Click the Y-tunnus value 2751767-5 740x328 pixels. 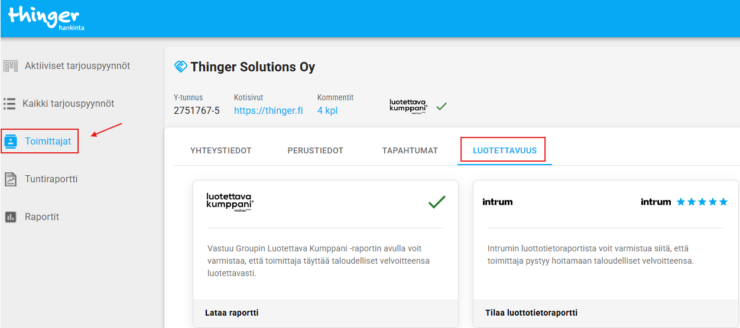pos(197,110)
